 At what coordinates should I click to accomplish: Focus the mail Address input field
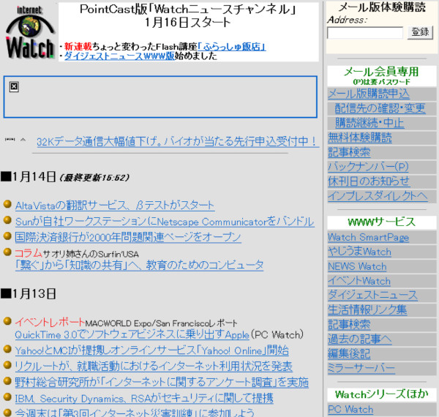[x=365, y=33]
